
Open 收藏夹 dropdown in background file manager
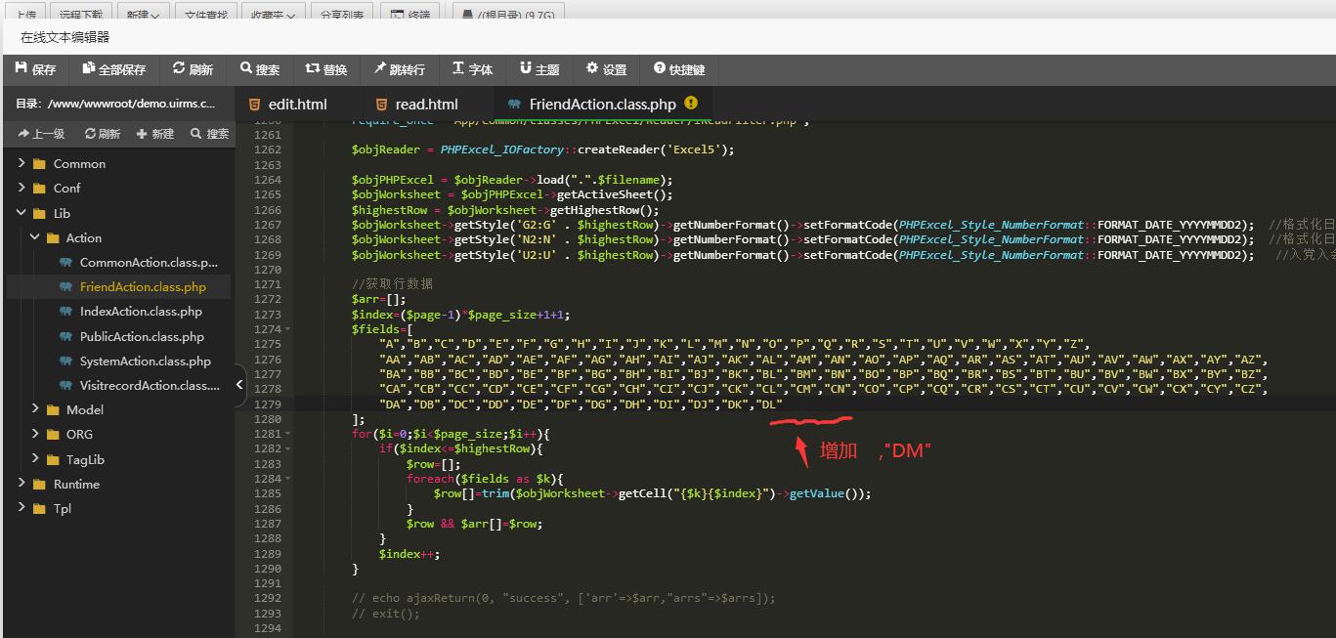273,15
